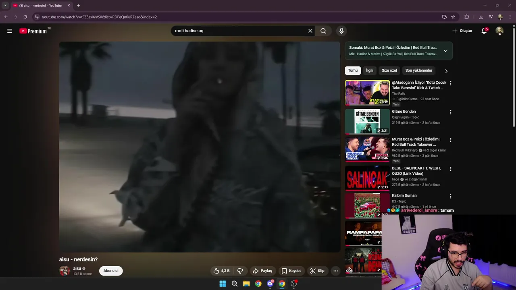Open the notifications bell
Image resolution: width=516 pixels, height=290 pixels.
click(x=484, y=31)
